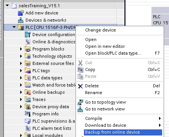This screenshot has width=169, height=137.
Task: Expand the External source files folder
Action: (21, 63)
